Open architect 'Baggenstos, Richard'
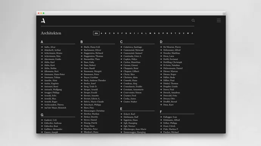The height and width of the screenshot is (146, 261). 93,53
